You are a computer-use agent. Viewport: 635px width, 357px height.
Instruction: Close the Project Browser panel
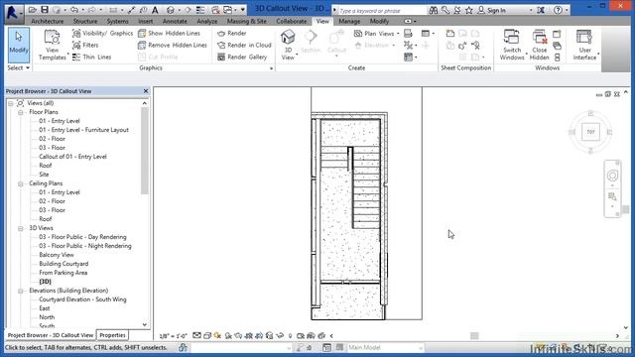(x=146, y=91)
